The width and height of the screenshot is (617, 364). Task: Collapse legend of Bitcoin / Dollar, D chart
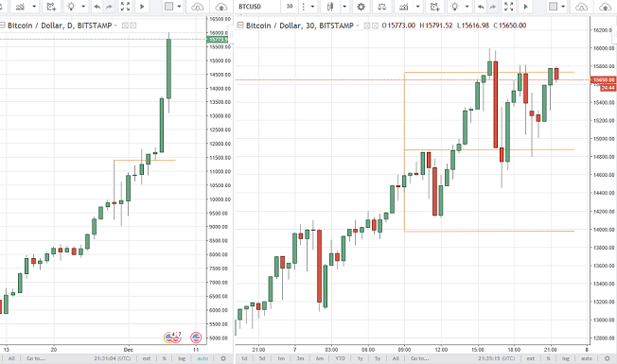click(x=2, y=26)
